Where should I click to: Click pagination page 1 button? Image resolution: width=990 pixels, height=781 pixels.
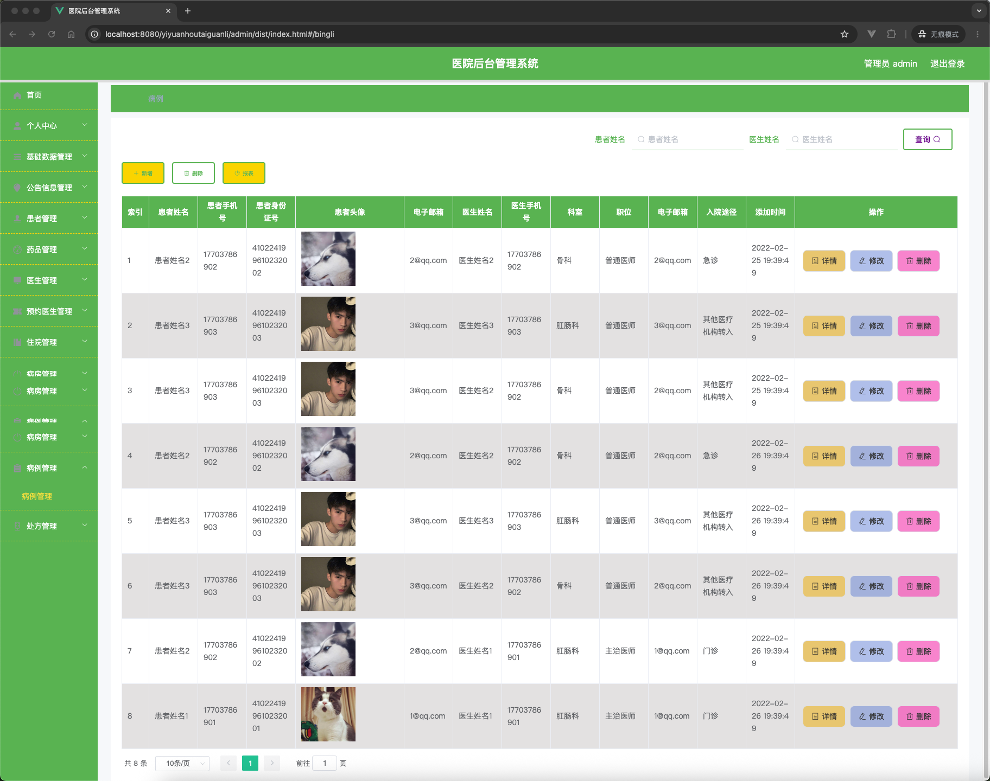(250, 763)
